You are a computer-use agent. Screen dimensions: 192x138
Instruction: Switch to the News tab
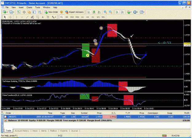click(35, 131)
